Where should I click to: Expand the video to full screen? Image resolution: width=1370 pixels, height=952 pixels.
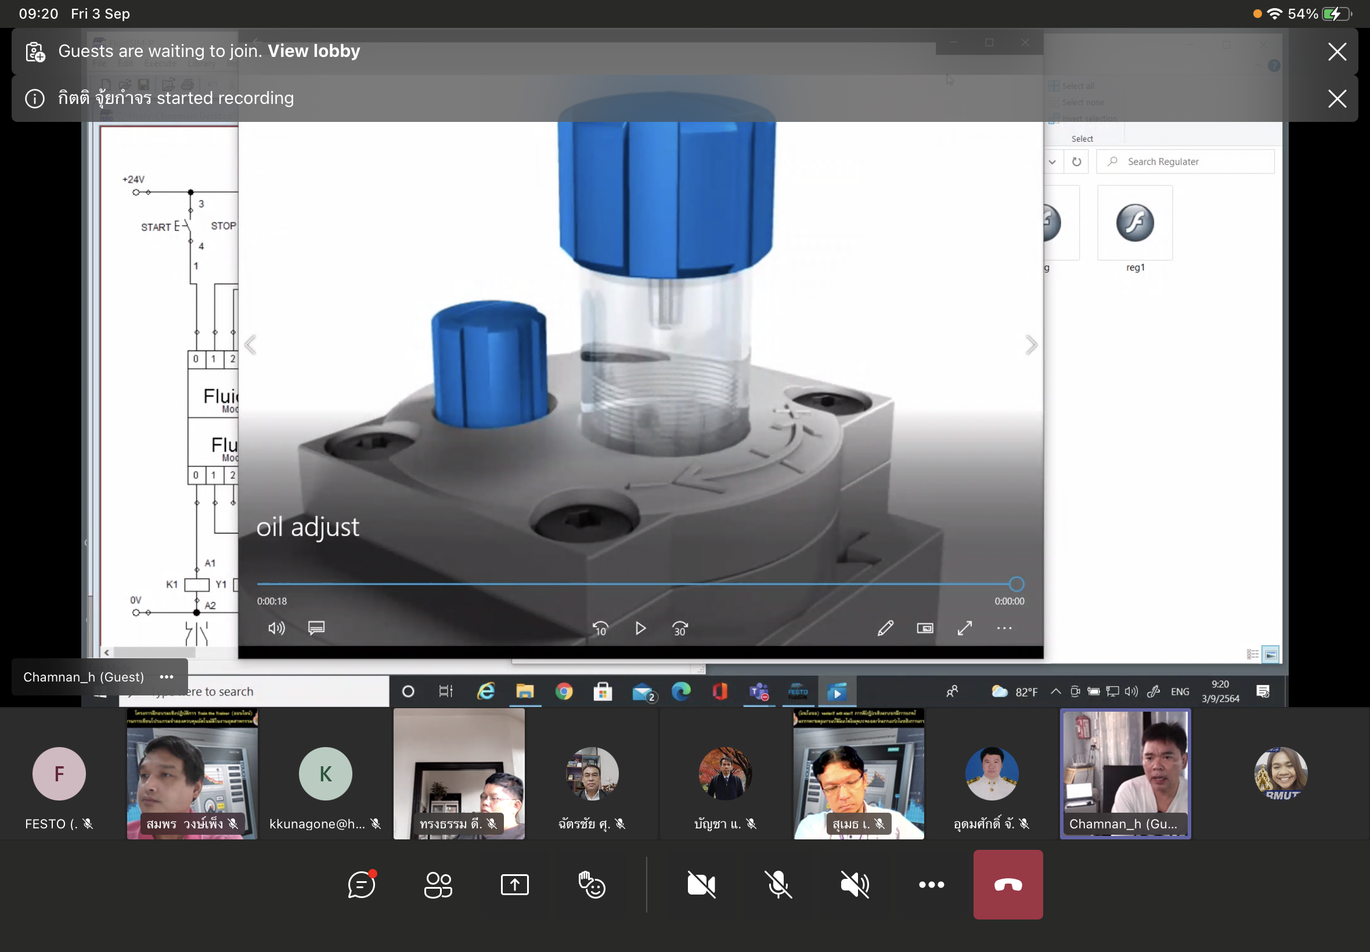click(964, 628)
